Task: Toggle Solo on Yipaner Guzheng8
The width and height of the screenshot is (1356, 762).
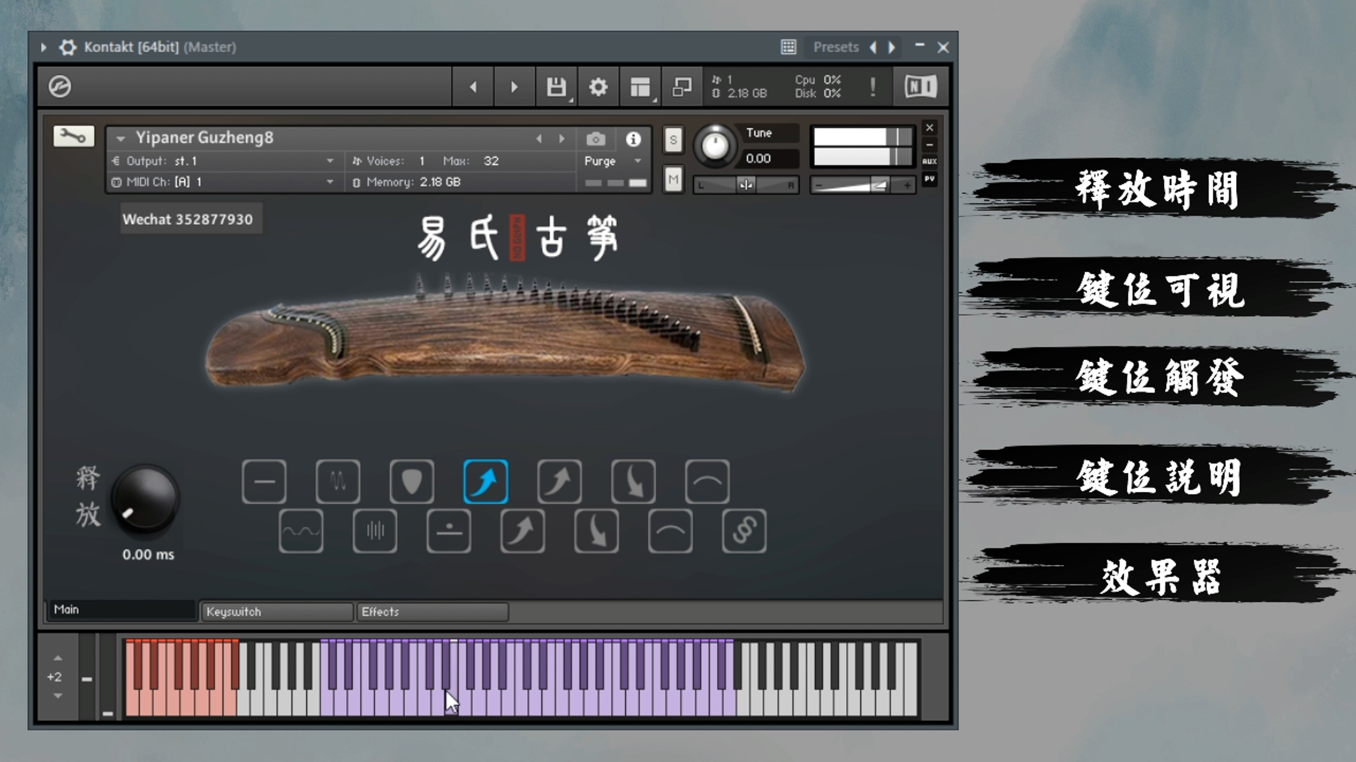Action: tap(673, 140)
